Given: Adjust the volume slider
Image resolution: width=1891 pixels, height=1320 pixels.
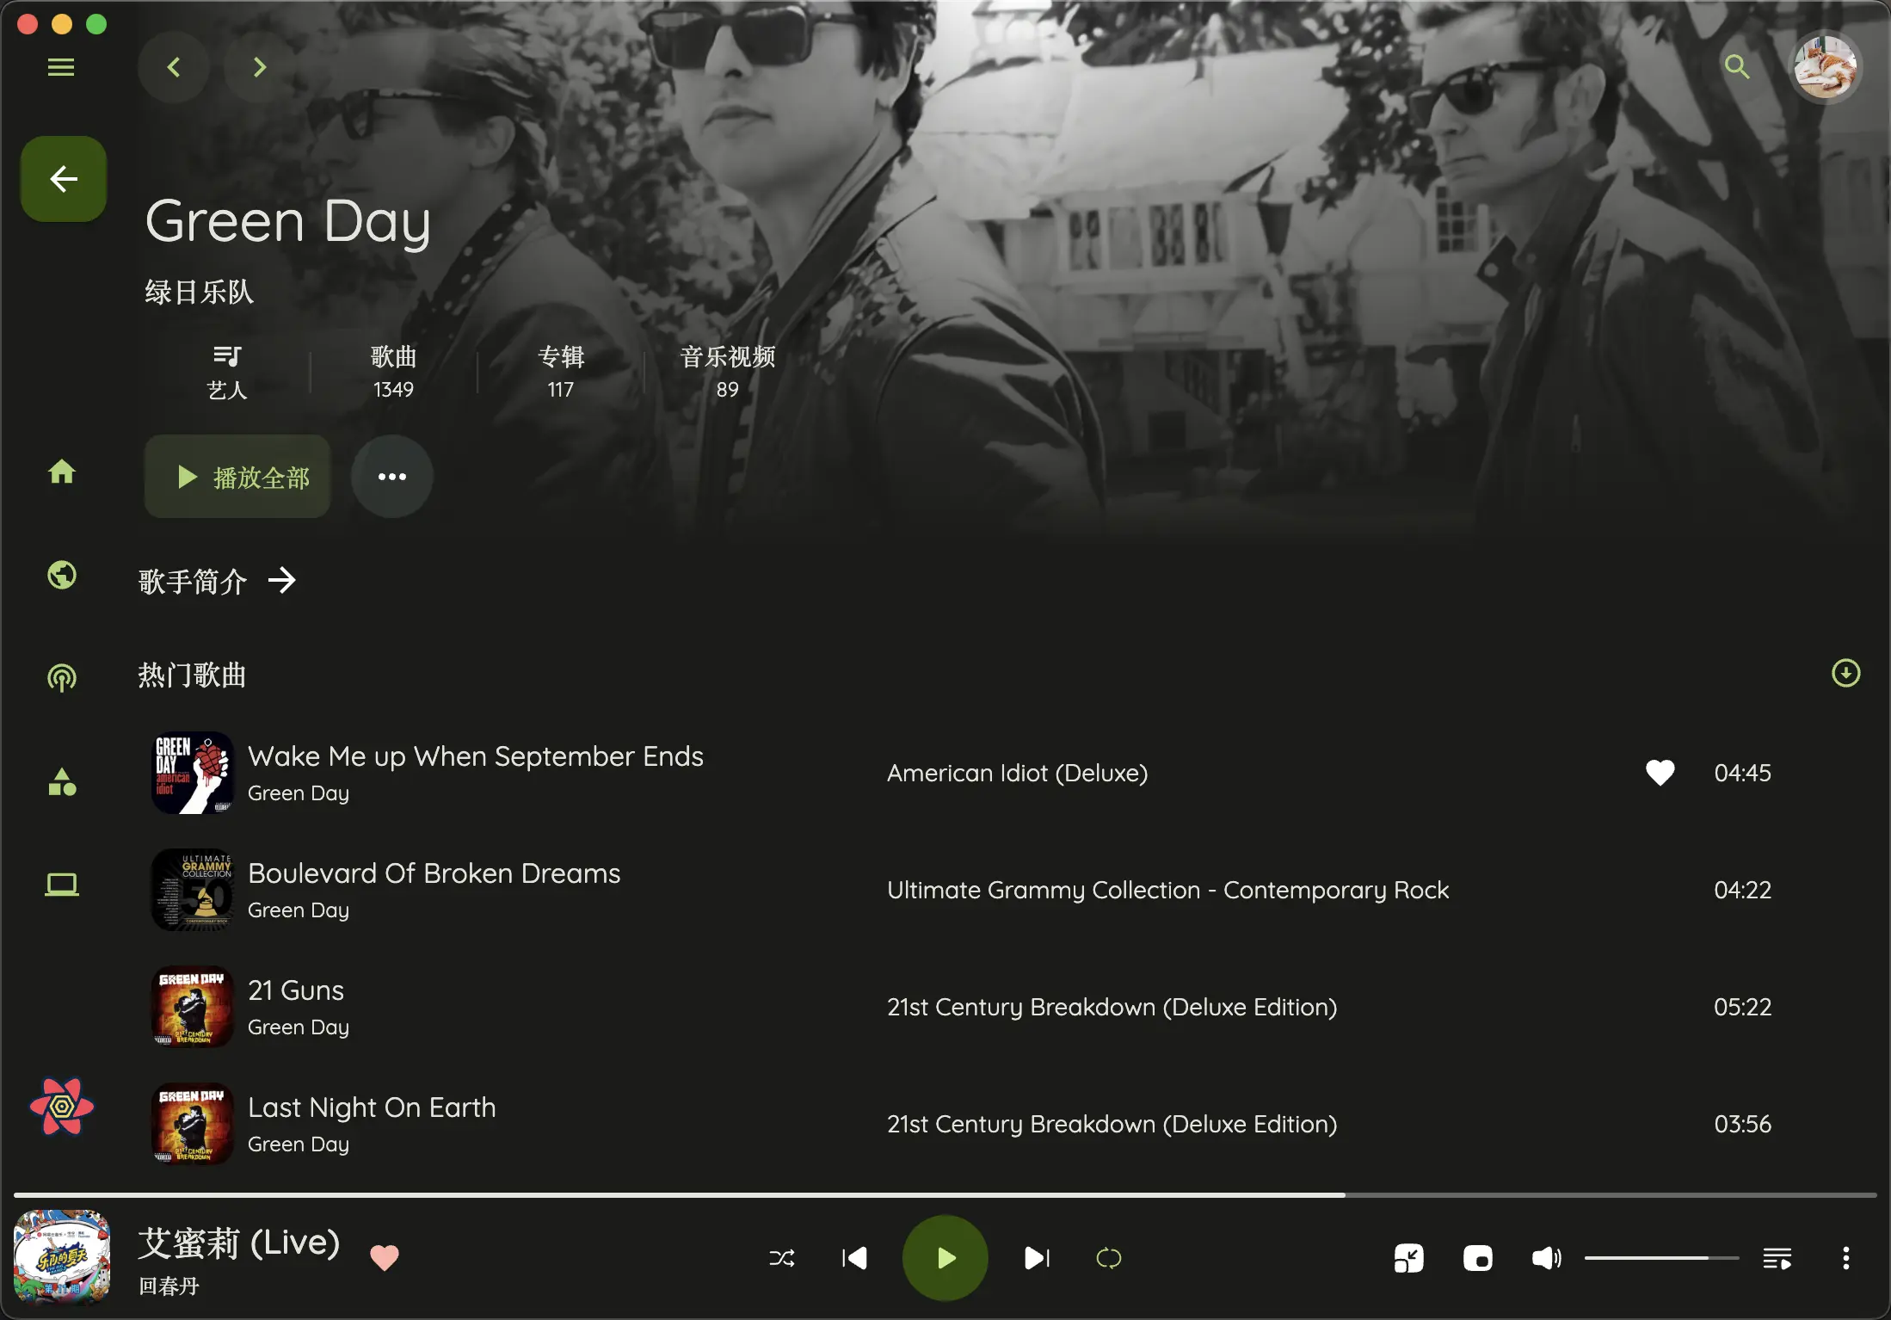Looking at the screenshot, I should point(1660,1259).
